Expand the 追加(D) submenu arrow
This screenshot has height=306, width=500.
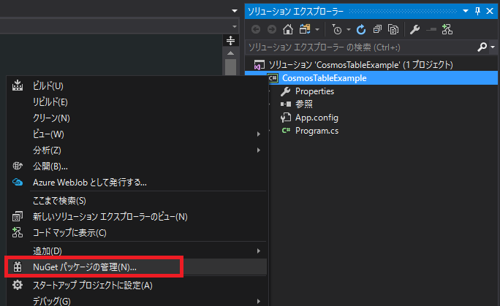pyautogui.click(x=259, y=251)
